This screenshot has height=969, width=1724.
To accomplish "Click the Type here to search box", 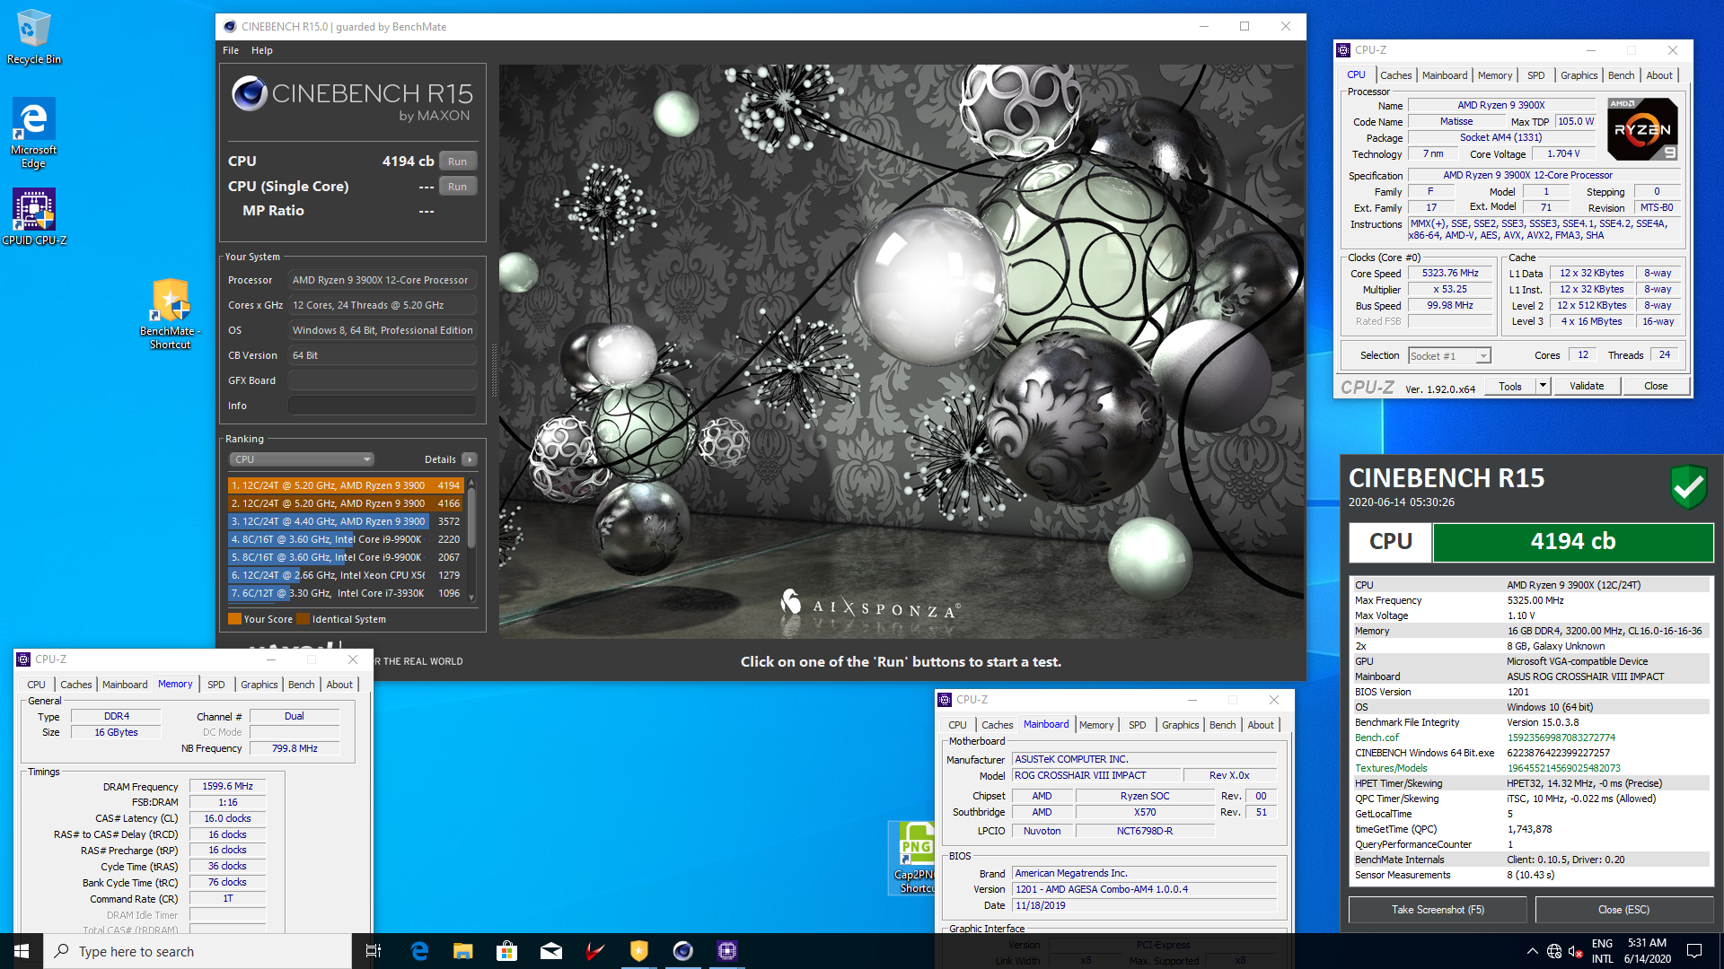I will tap(198, 951).
